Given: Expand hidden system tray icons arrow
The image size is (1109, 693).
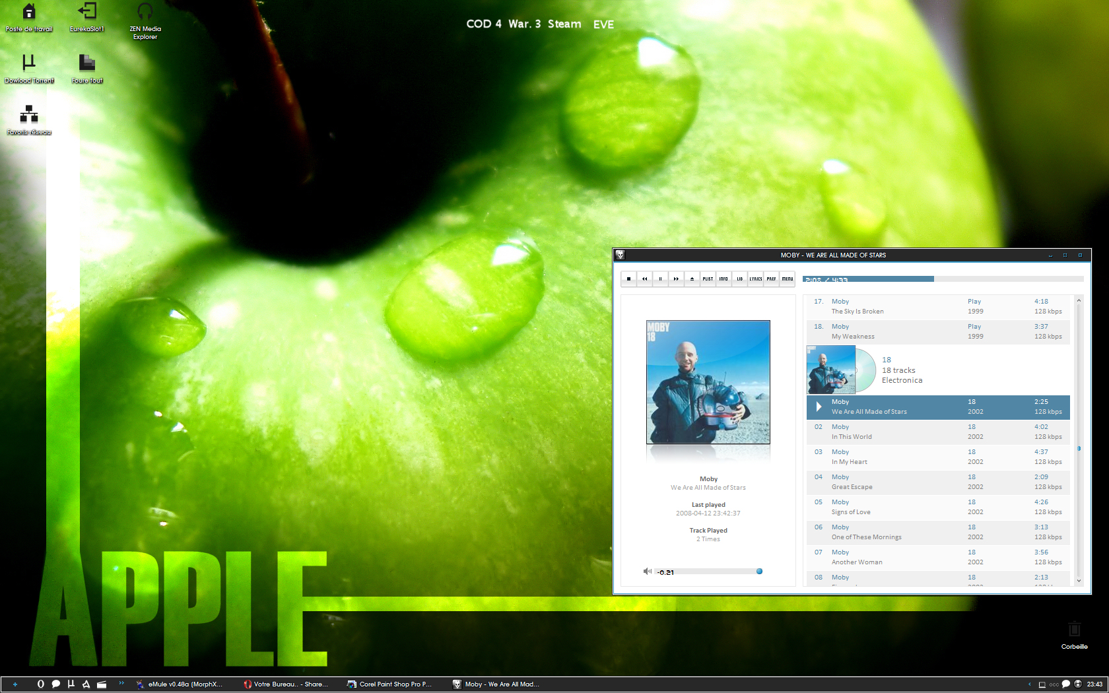Looking at the screenshot, I should pos(1029,684).
